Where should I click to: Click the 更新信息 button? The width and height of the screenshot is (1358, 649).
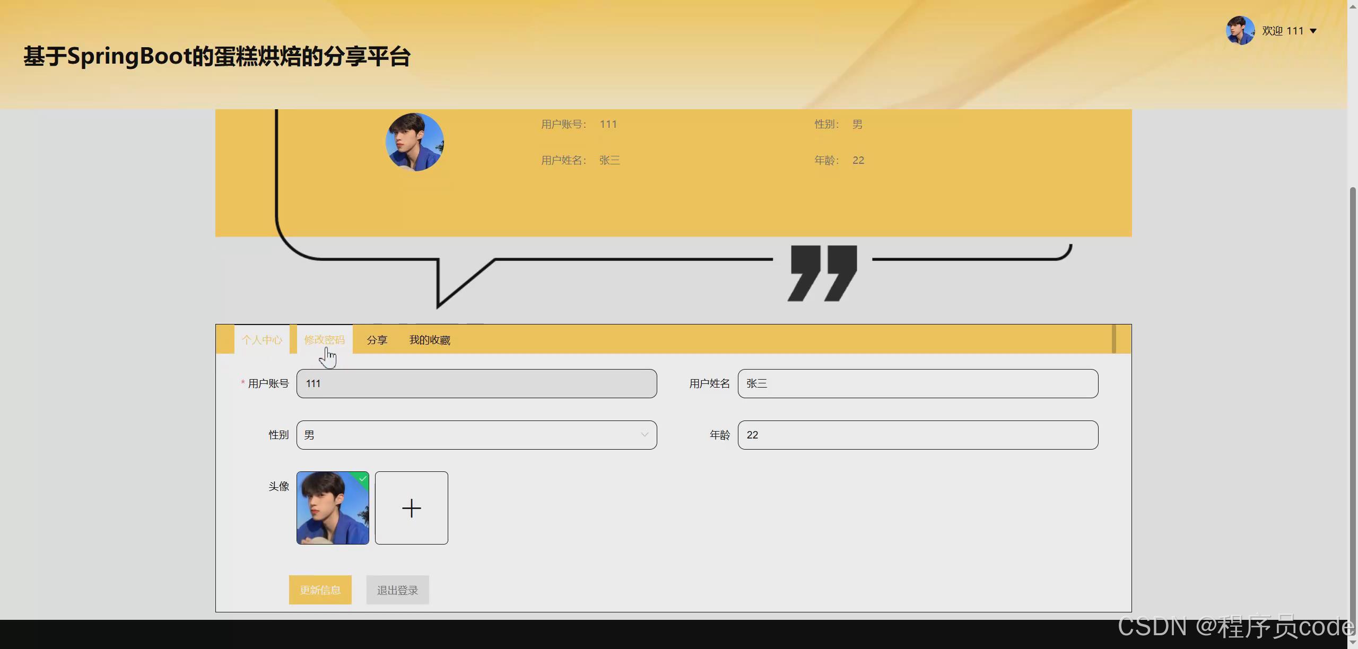[320, 590]
